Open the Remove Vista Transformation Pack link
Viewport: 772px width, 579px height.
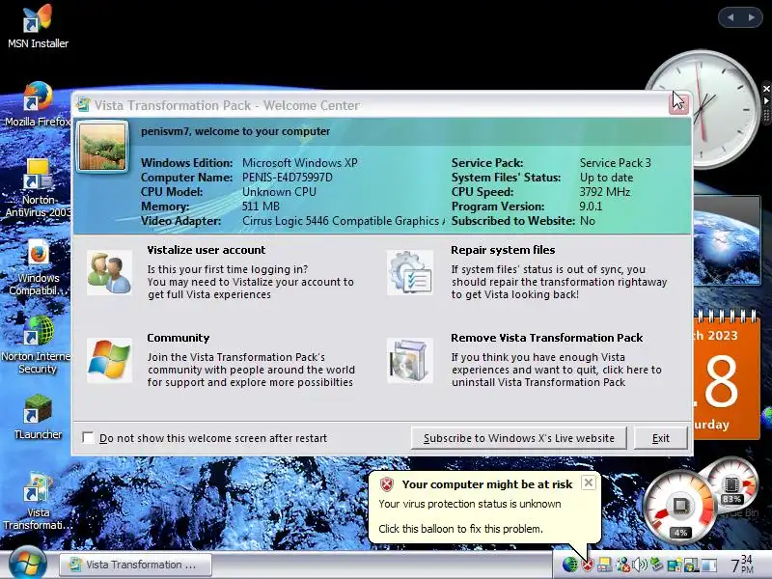click(546, 338)
